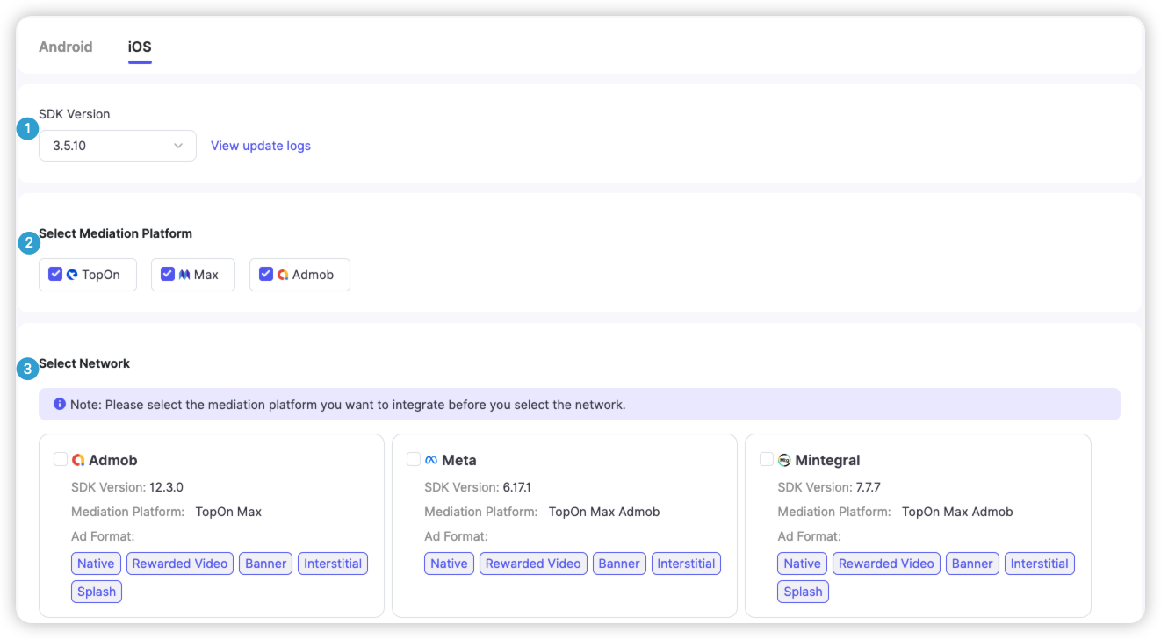Click the Meta card's 'TopOn Max Admob' value
1161x639 pixels.
click(604, 512)
